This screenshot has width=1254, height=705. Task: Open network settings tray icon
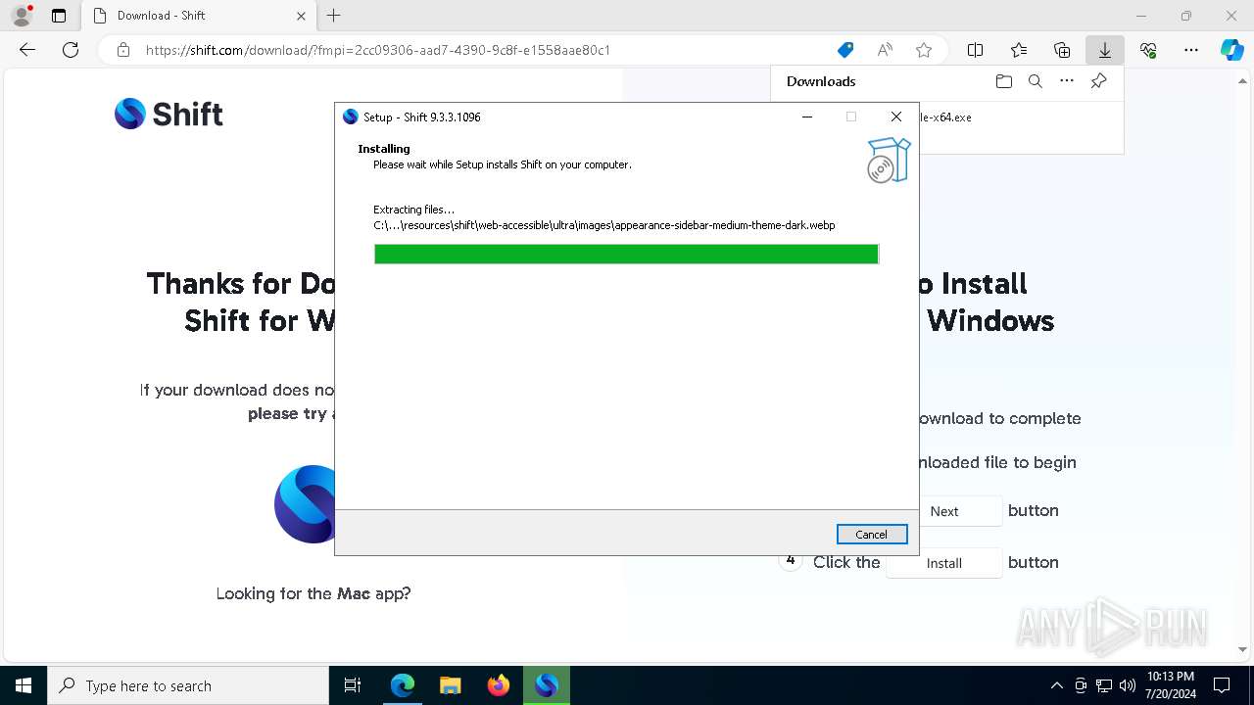[1104, 685]
